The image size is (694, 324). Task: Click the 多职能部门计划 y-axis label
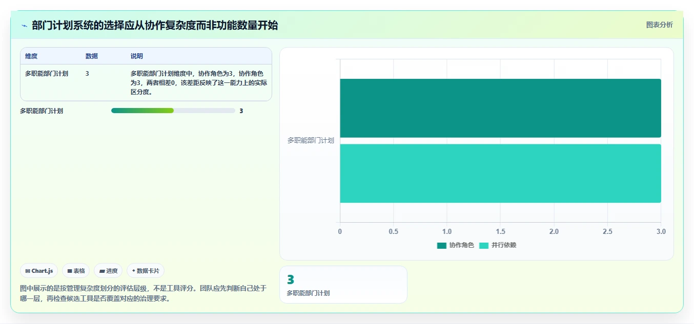[311, 140]
